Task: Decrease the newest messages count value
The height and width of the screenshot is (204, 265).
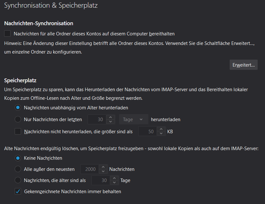Action: pyautogui.click(x=103, y=171)
